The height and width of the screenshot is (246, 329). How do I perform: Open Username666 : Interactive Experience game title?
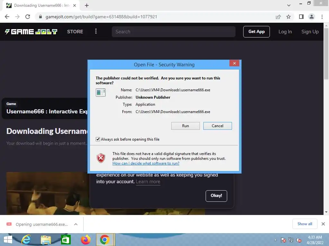click(47, 111)
